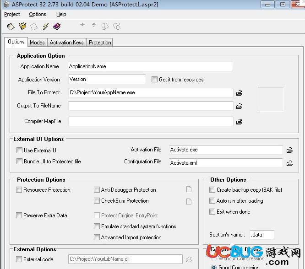This screenshot has width=305, height=269.
Task: Browse for Output To FileName
Action: pos(239,106)
